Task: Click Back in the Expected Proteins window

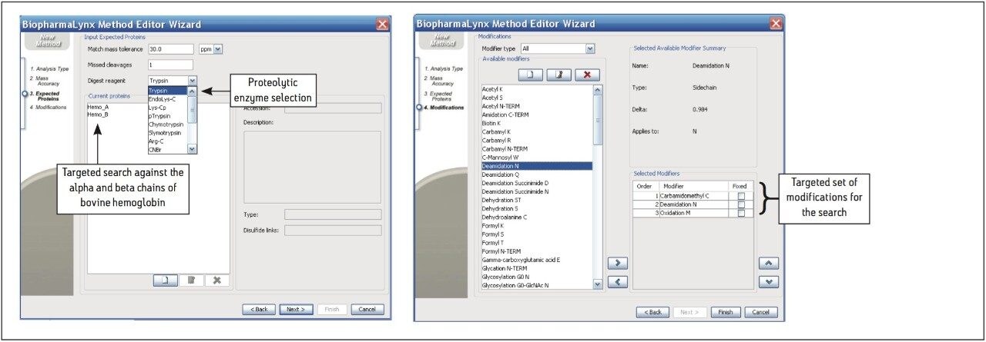Action: click(x=259, y=309)
